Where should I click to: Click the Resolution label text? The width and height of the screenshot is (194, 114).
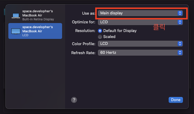[x=85, y=31]
